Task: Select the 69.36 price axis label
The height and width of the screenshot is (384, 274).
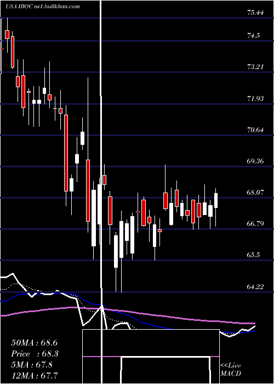Action: click(x=255, y=161)
